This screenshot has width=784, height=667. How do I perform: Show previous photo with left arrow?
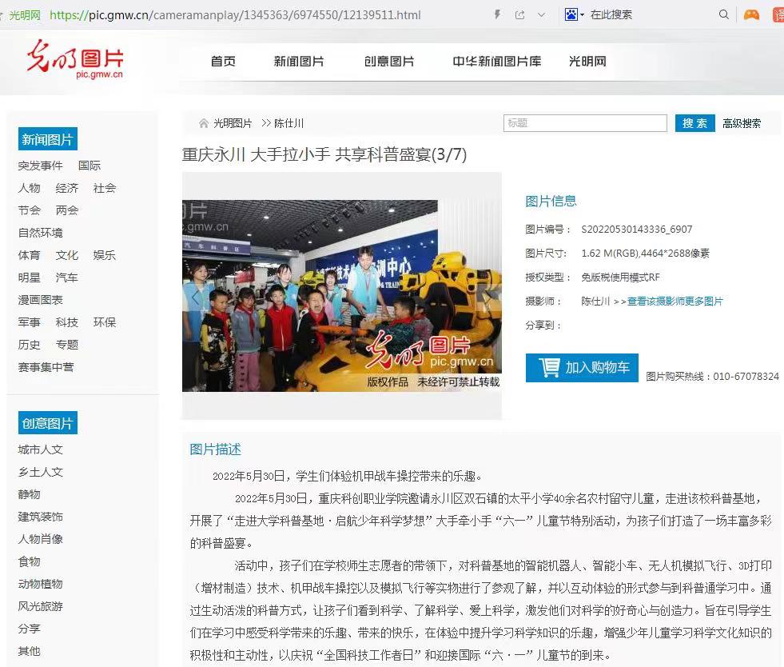(x=196, y=296)
